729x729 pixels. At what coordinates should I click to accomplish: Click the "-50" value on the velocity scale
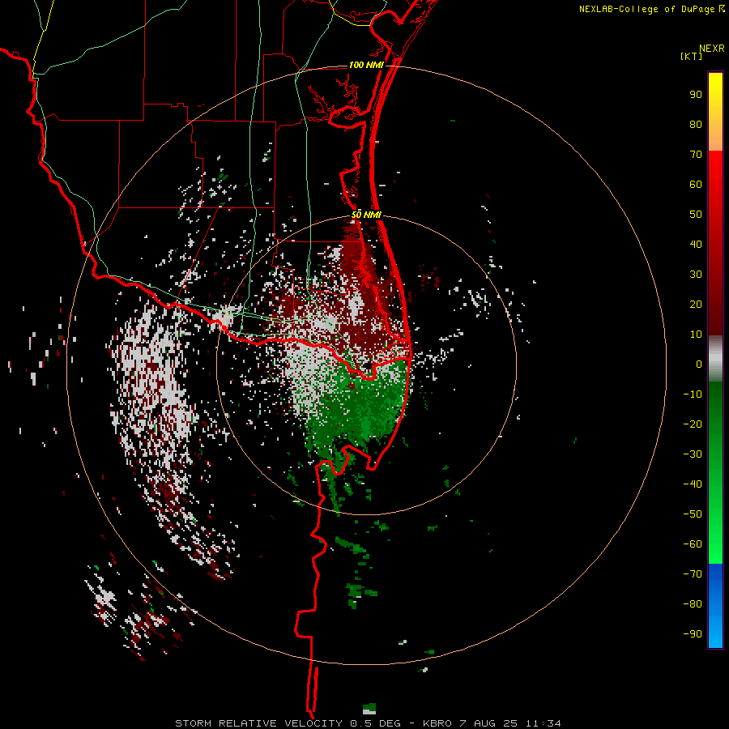(693, 514)
